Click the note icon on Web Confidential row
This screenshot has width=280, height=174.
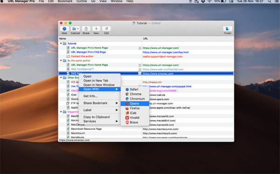click(140, 69)
